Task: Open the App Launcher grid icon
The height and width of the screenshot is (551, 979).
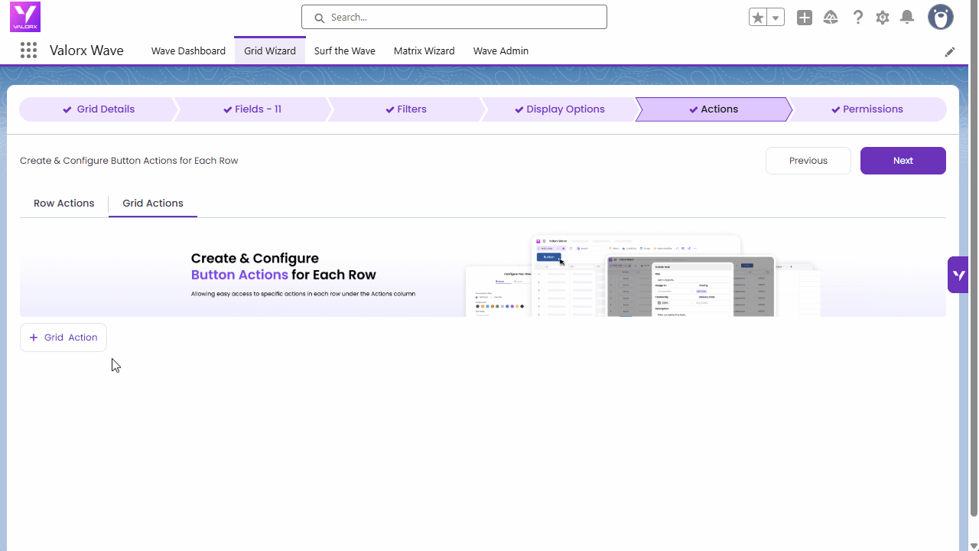Action: [28, 51]
